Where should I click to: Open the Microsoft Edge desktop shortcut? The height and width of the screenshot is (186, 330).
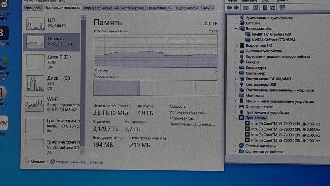pyautogui.click(x=4, y=68)
